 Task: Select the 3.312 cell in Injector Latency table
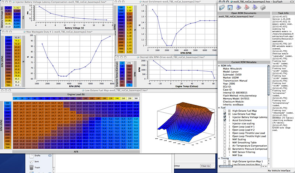17,8
